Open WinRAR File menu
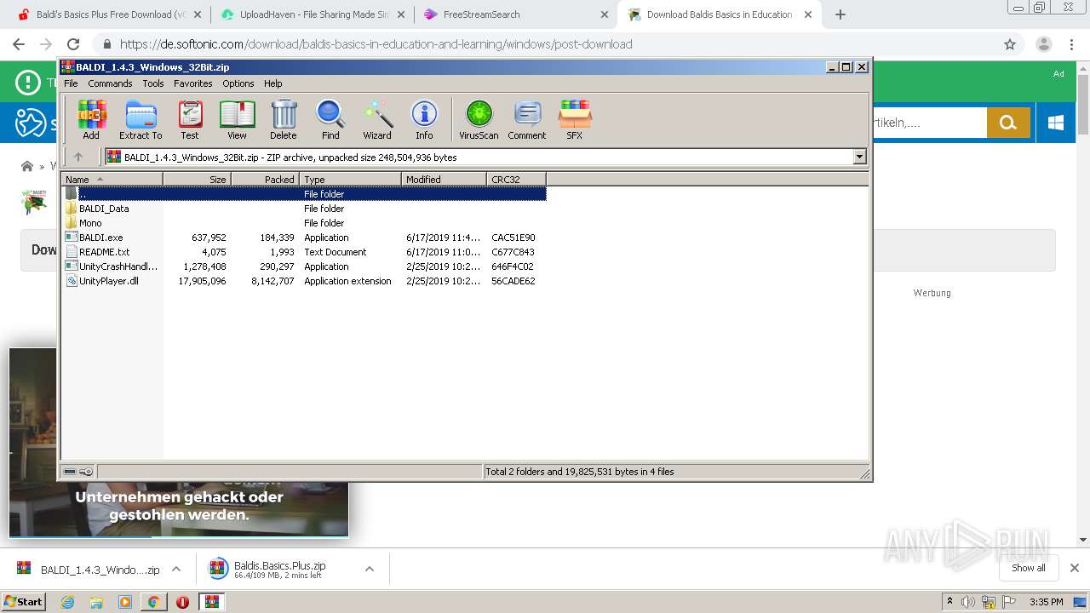 click(x=71, y=83)
